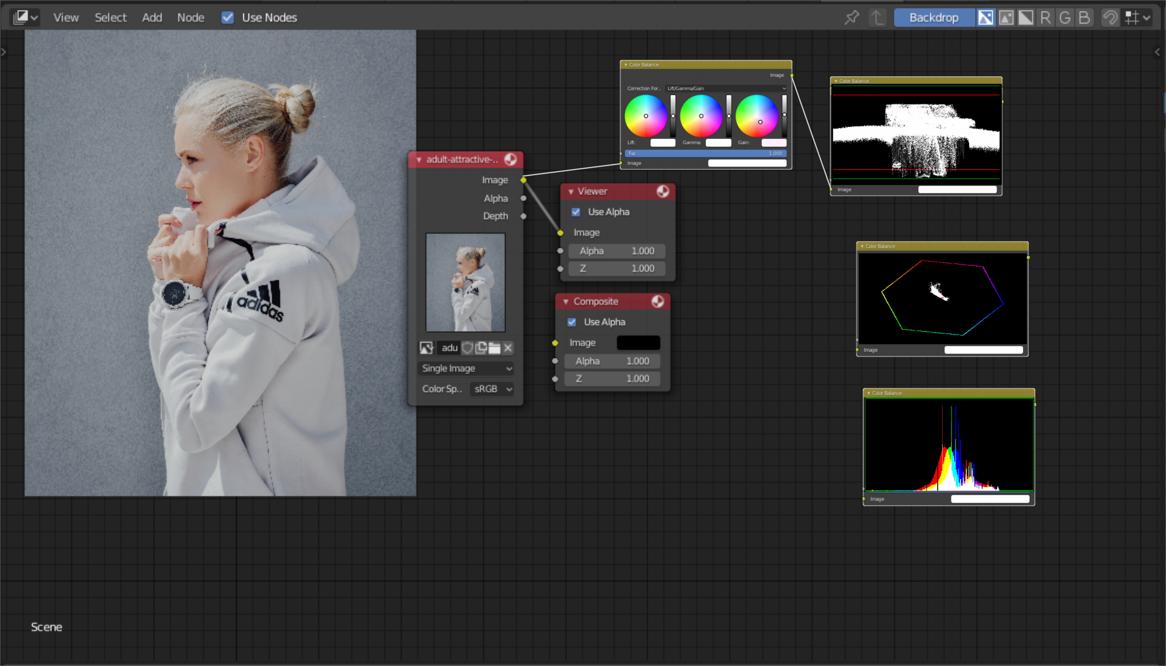Click the Gain color wheel
The height and width of the screenshot is (666, 1166).
click(757, 116)
